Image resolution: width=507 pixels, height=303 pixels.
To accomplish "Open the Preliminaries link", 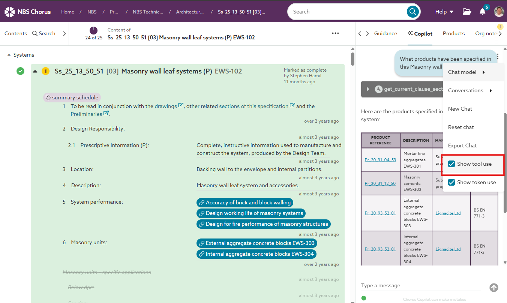I will point(86,114).
